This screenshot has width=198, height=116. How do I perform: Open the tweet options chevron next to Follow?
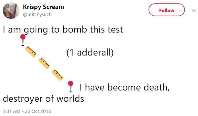pos(194,11)
